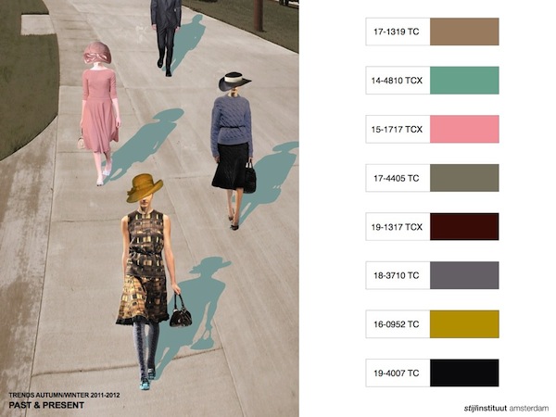Click the black handbag held by front woman
Image resolution: width=556 pixels, height=417 pixels.
pos(181,313)
